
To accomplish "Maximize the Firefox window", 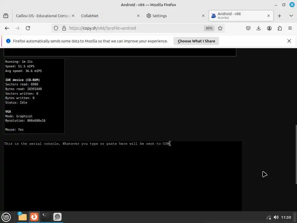I will tap(284, 5).
